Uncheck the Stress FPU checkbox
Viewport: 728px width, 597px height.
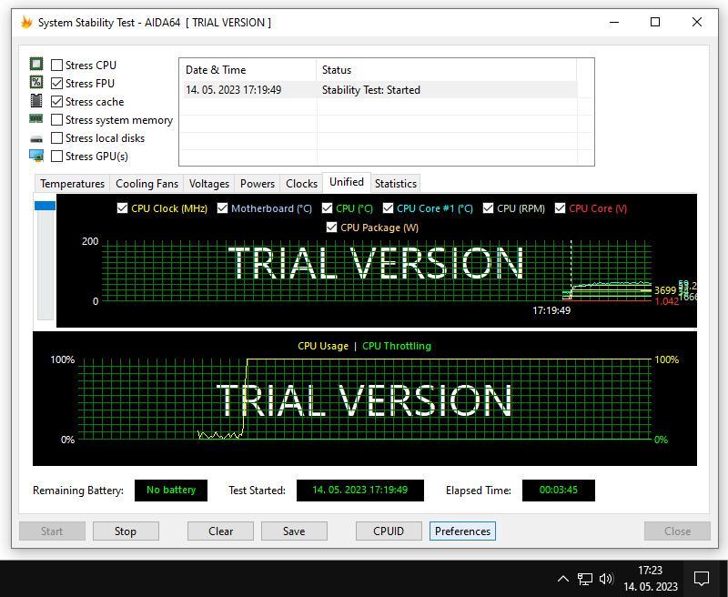(x=56, y=83)
